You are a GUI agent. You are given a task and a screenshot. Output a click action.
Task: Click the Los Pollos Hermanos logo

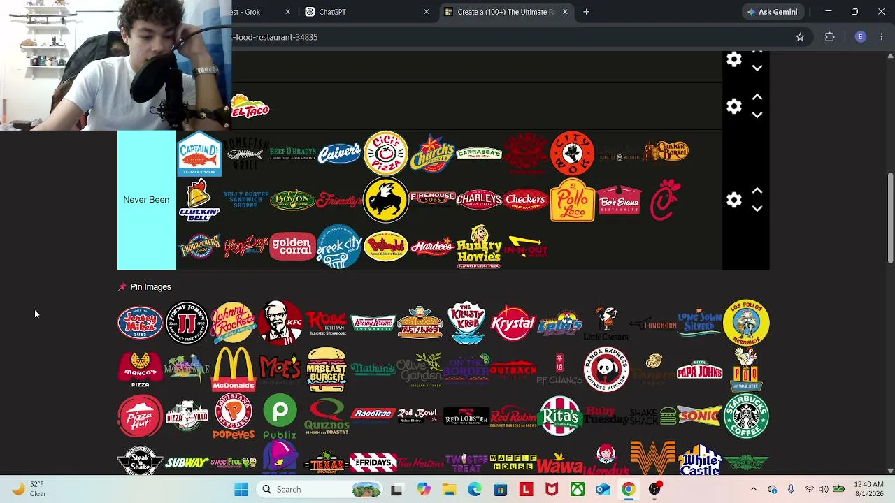click(x=746, y=323)
